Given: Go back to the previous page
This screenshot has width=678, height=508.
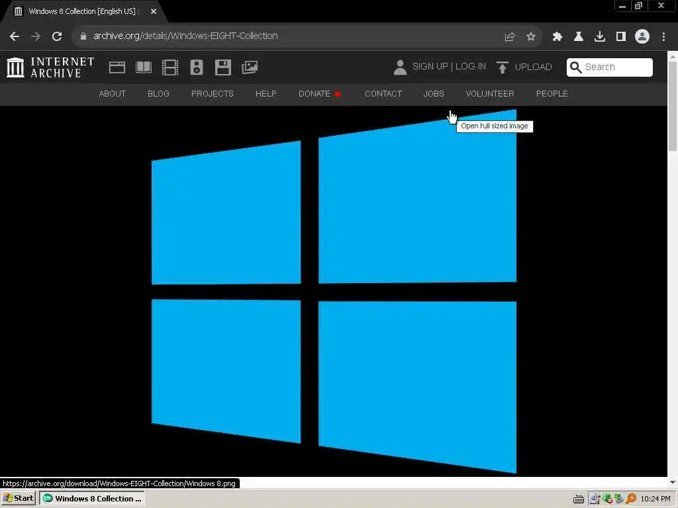Looking at the screenshot, I should click(15, 36).
